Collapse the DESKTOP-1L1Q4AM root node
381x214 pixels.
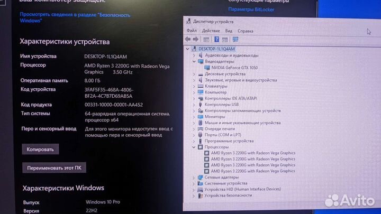point(187,49)
